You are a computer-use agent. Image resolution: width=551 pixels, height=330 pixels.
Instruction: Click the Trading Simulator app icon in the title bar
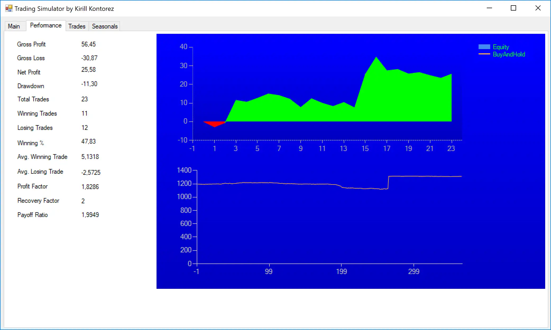pyautogui.click(x=9, y=8)
